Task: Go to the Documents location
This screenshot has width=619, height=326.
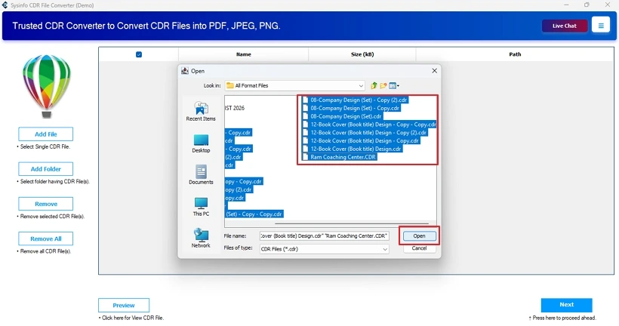Action: pos(201,175)
